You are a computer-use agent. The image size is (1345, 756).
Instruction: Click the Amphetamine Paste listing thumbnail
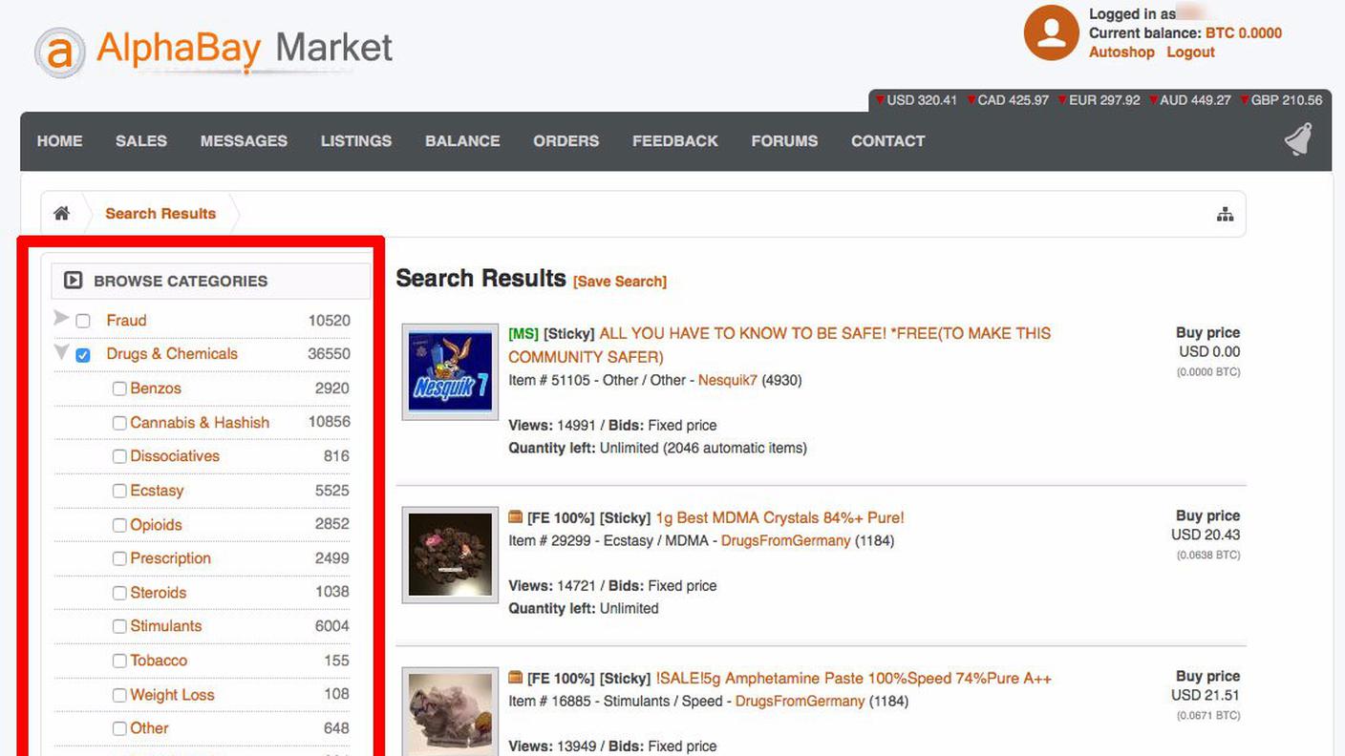click(450, 711)
